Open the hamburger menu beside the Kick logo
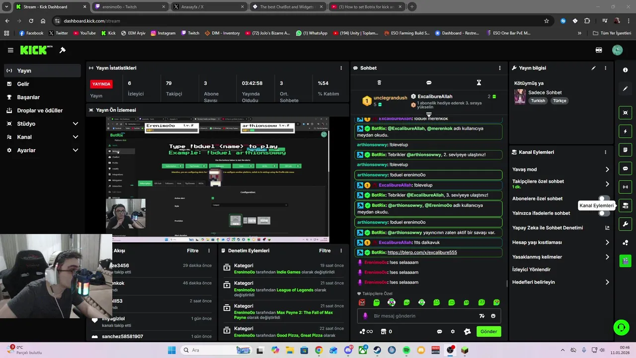The image size is (636, 358). tap(10, 50)
